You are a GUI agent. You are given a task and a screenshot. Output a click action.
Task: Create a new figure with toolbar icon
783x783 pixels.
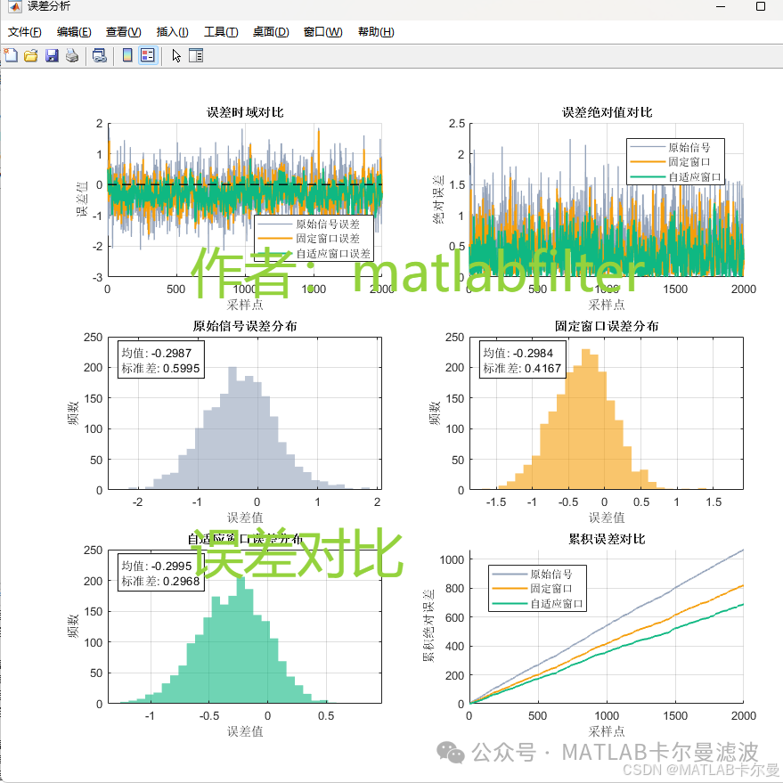(x=11, y=55)
